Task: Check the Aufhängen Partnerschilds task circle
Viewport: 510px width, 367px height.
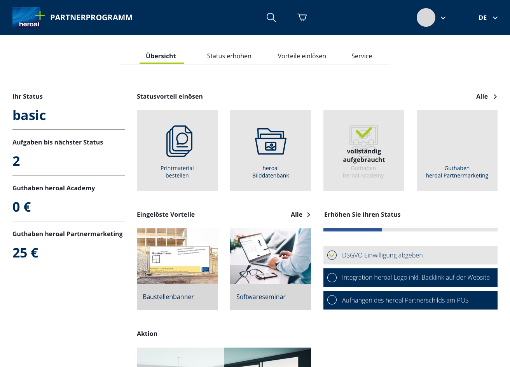Action: pos(332,300)
